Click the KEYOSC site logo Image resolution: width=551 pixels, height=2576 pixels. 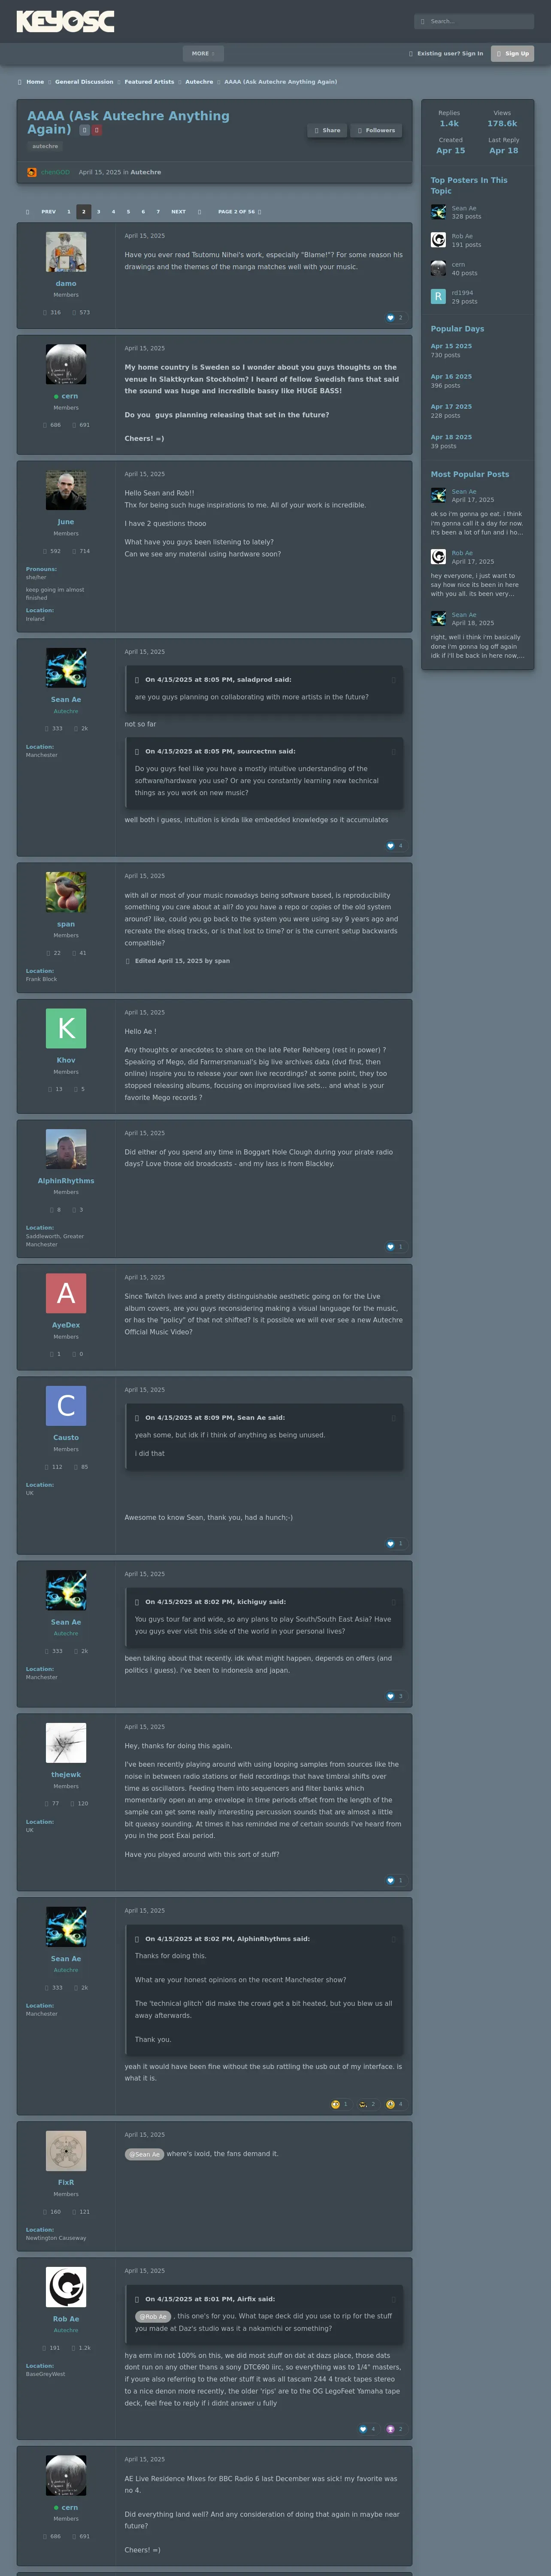[65, 21]
